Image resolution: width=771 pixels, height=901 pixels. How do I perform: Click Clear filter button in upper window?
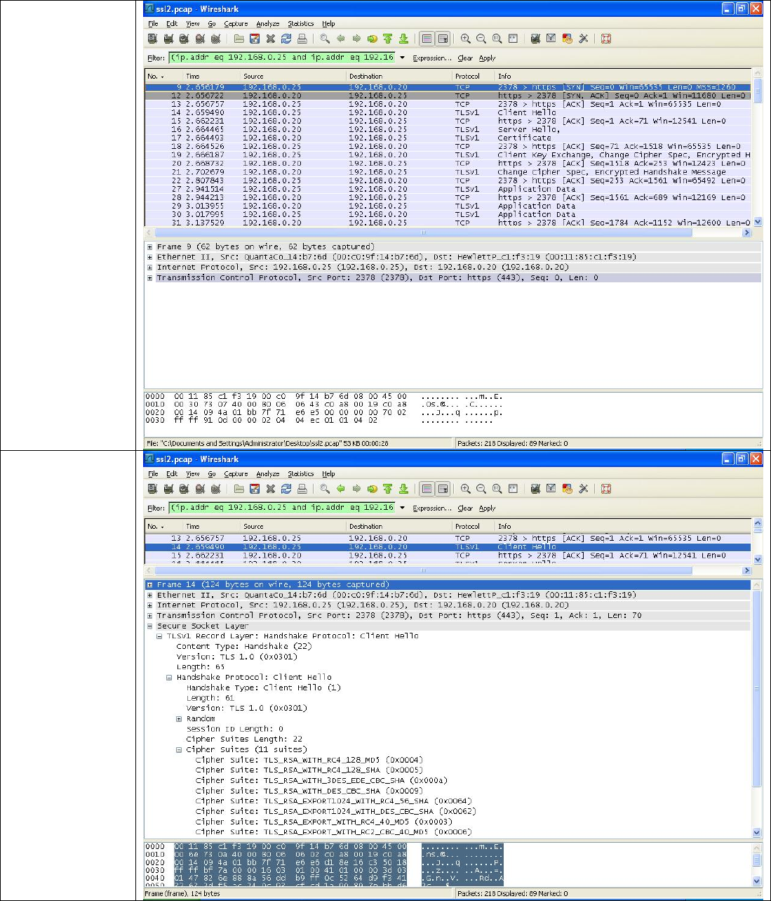tap(465, 58)
